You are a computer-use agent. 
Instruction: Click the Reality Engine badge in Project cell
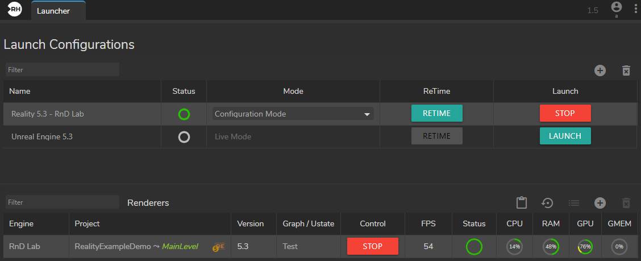[x=219, y=247]
